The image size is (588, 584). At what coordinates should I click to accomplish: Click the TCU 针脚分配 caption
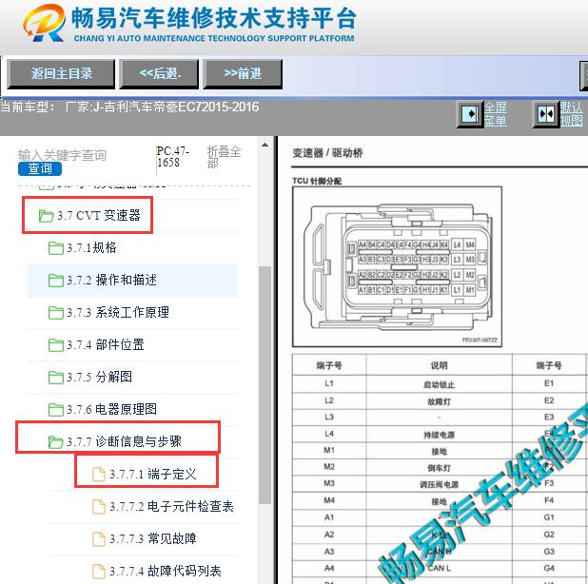pos(317,181)
